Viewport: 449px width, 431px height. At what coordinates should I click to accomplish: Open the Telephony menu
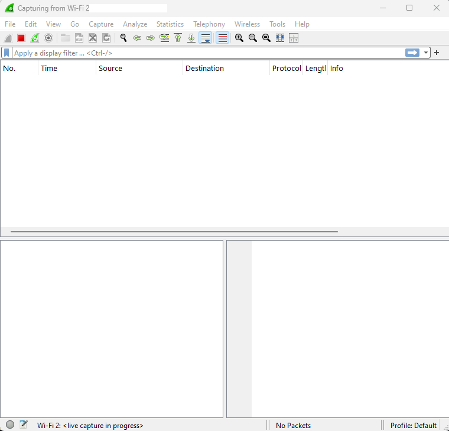coord(209,24)
